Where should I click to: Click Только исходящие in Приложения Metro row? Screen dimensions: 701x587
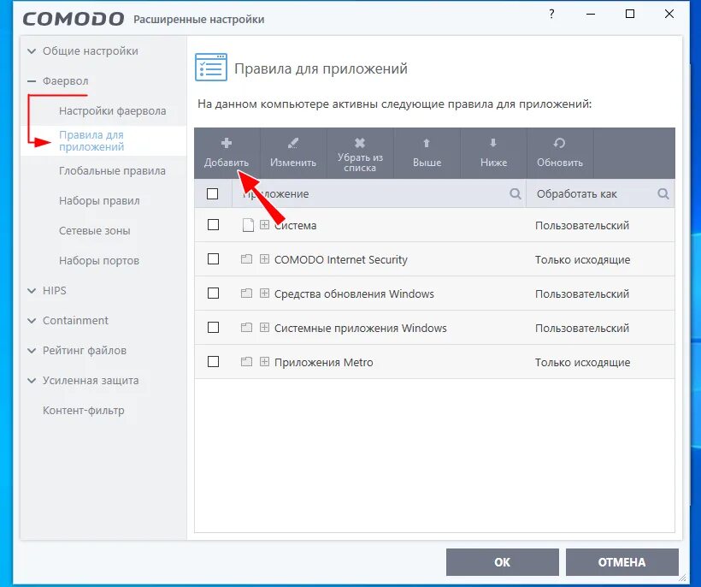click(x=582, y=363)
